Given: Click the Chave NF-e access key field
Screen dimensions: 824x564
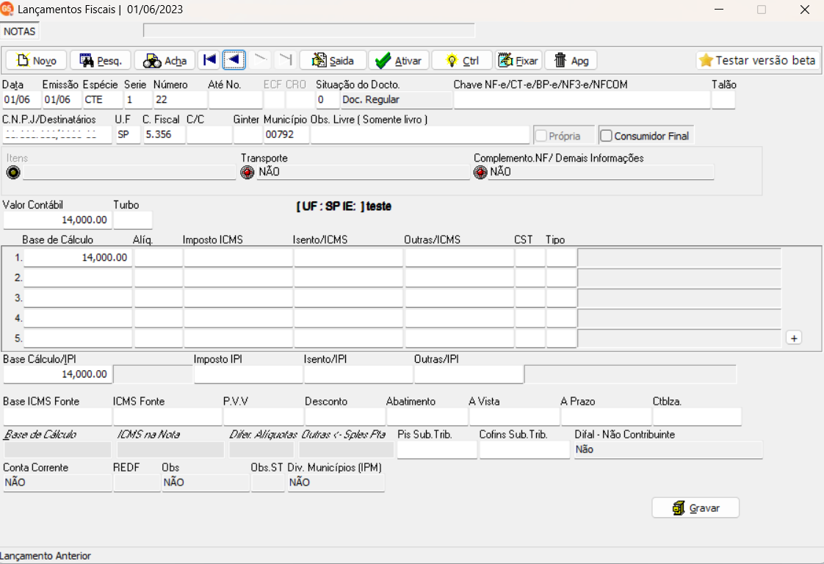Looking at the screenshot, I should (582, 99).
